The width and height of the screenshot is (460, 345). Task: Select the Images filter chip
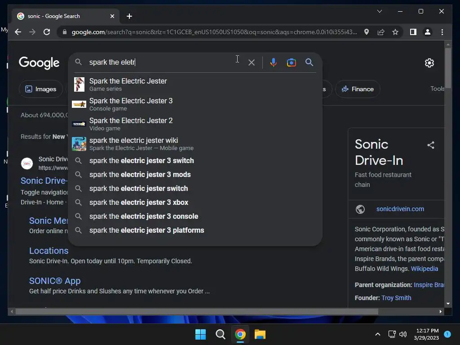41,89
